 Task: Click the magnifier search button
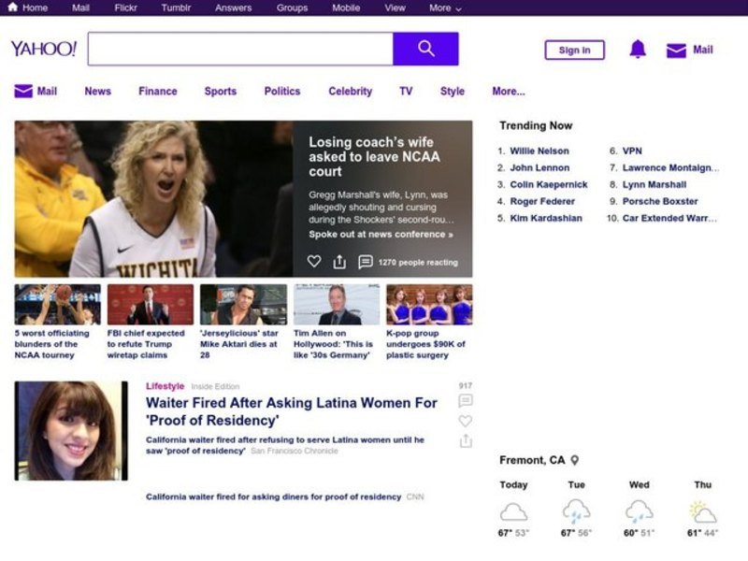(x=425, y=49)
